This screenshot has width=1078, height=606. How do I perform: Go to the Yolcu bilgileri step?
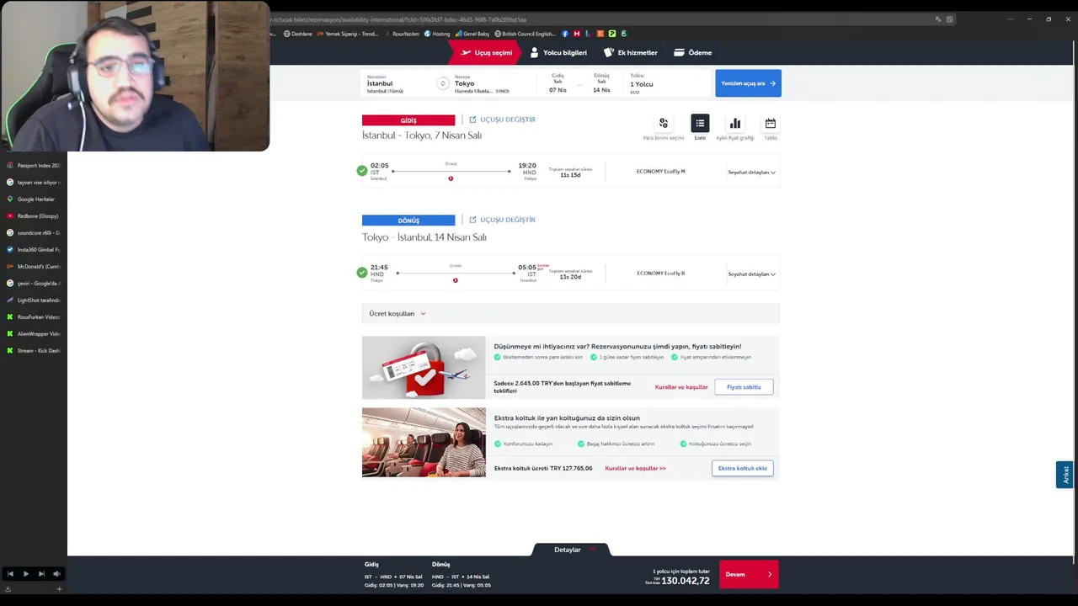point(558,52)
